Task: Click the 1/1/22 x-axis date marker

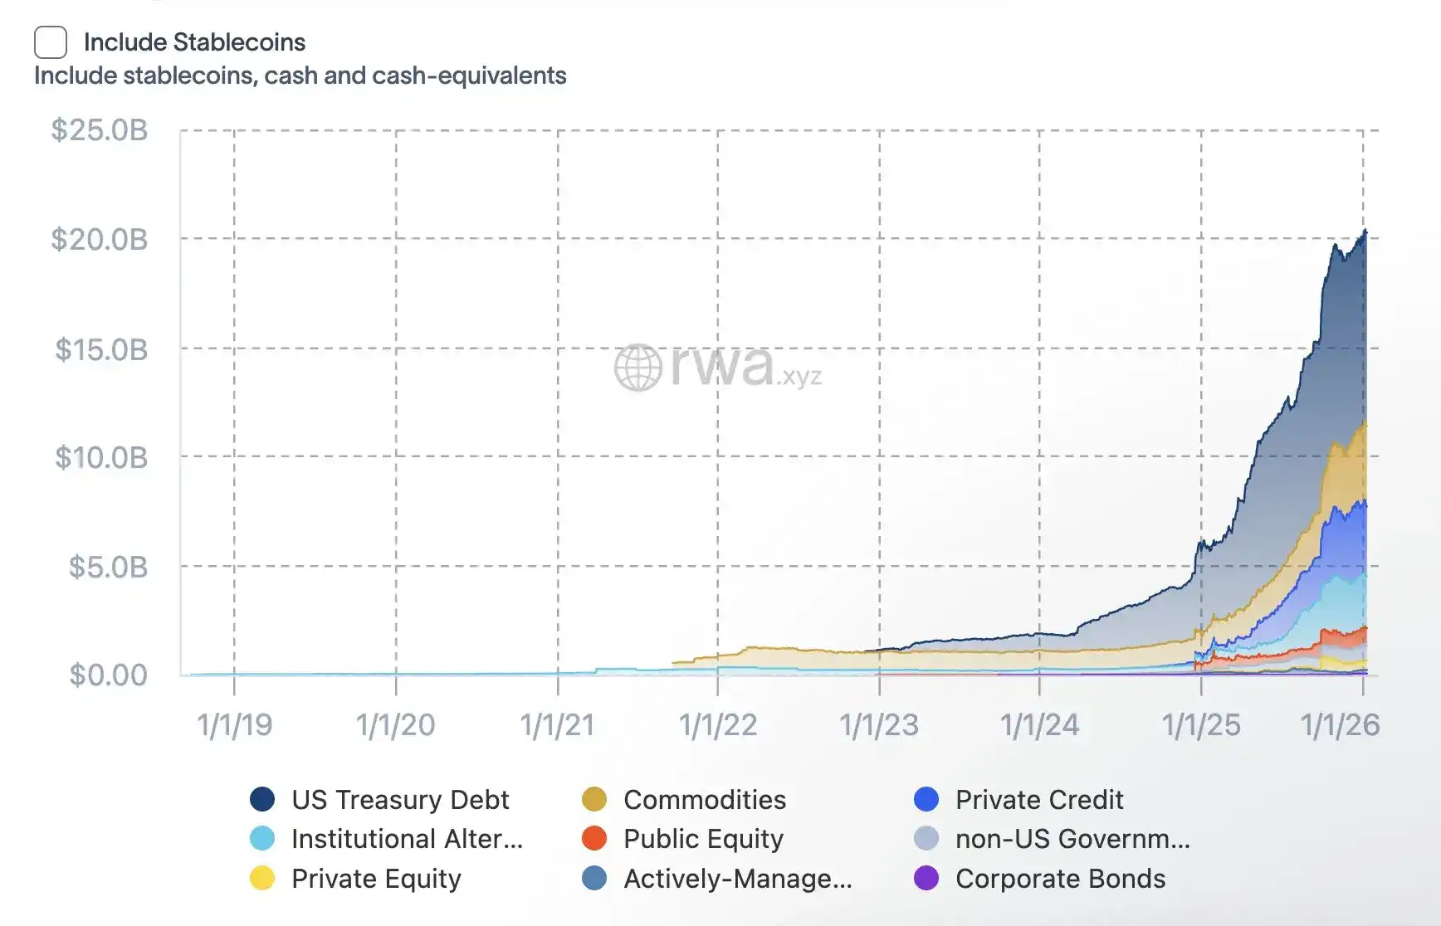Action: pos(718,725)
